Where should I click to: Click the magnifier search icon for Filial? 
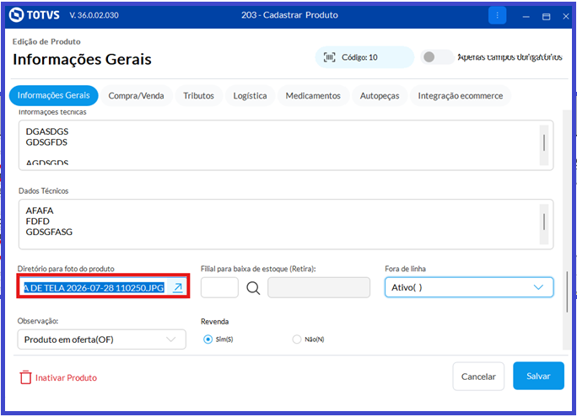(x=253, y=287)
